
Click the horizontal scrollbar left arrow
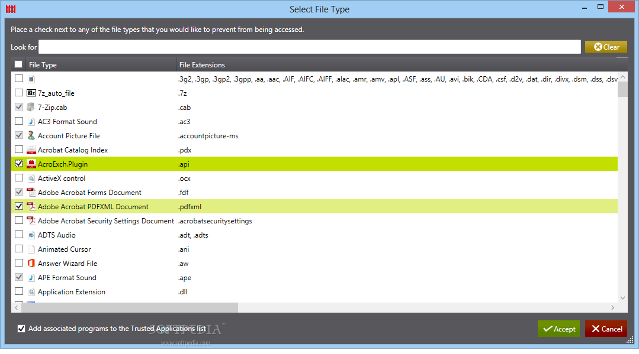[x=17, y=308]
